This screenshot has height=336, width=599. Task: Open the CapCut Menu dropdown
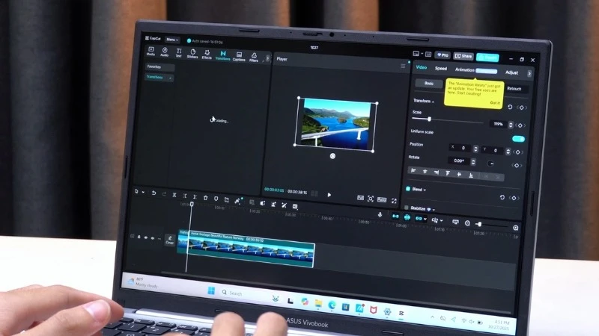coord(172,40)
